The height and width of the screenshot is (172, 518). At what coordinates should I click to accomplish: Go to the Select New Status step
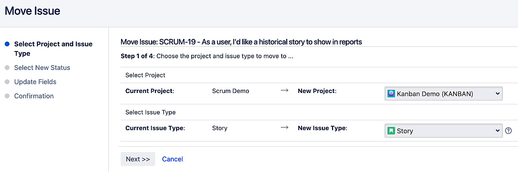[x=42, y=68]
